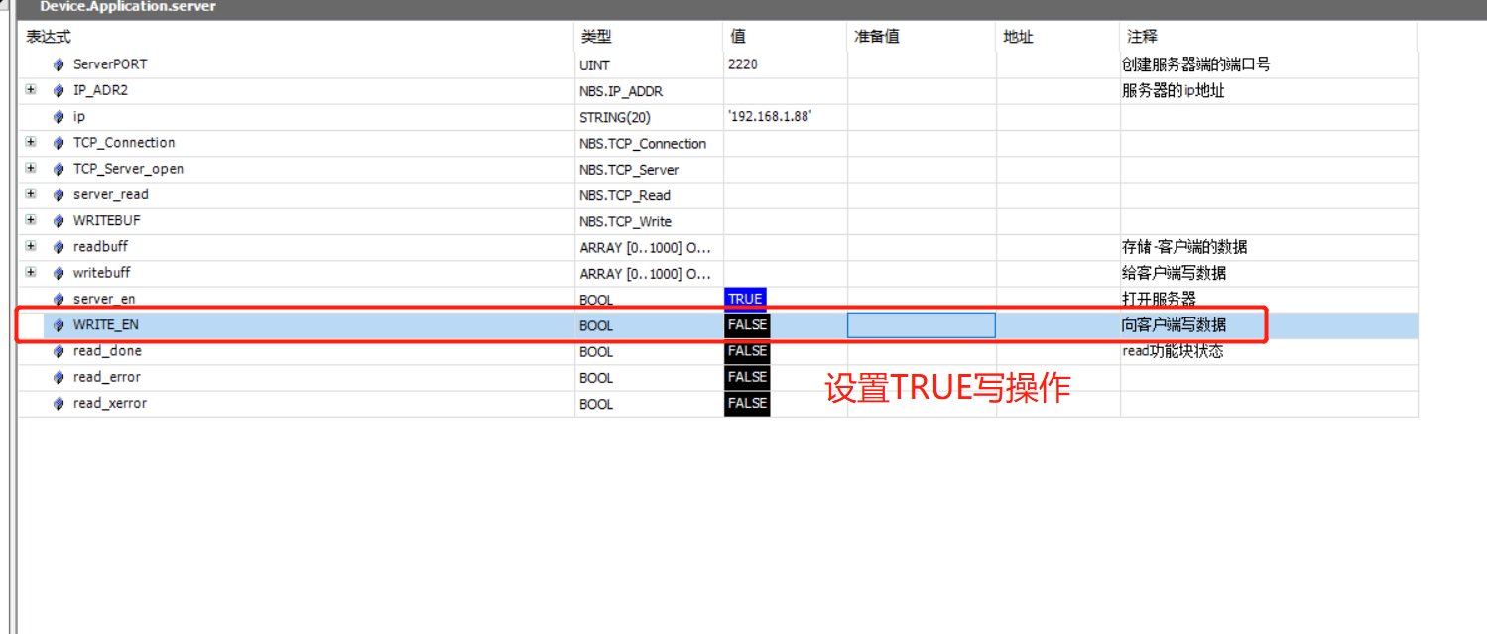
Task: Expand the TCP_Connection variable row
Action: (x=31, y=142)
